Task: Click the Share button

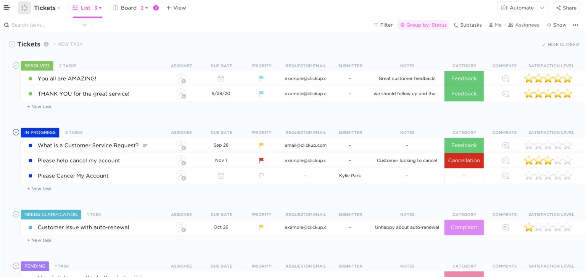Action: (566, 8)
